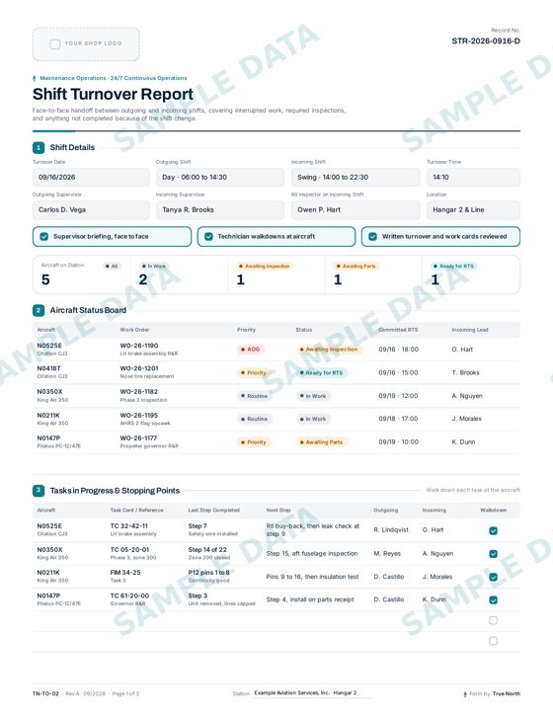Toggle Supervisor briefing, face to face checkbox
This screenshot has height=716, width=553.
(44, 237)
